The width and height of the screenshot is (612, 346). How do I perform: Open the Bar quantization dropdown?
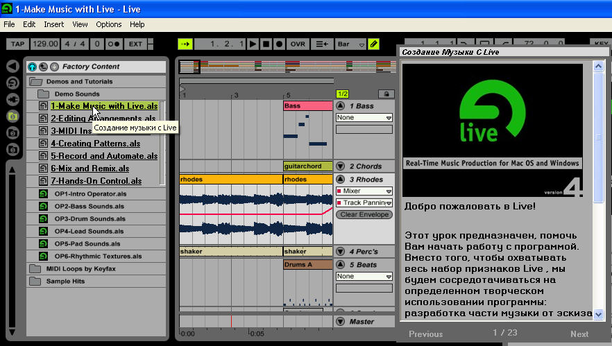coord(351,44)
